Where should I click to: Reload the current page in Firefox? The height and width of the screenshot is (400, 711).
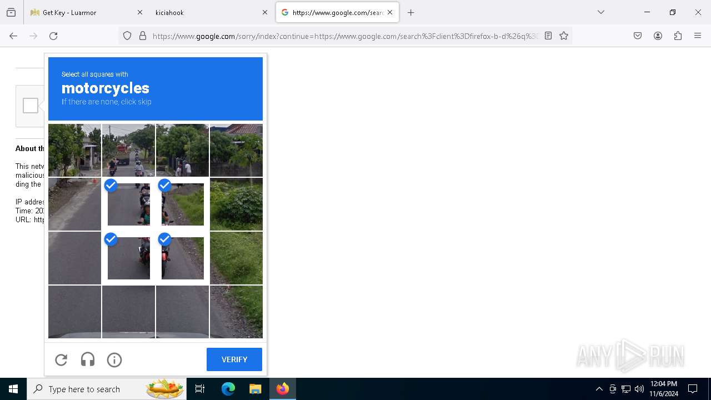coord(53,36)
